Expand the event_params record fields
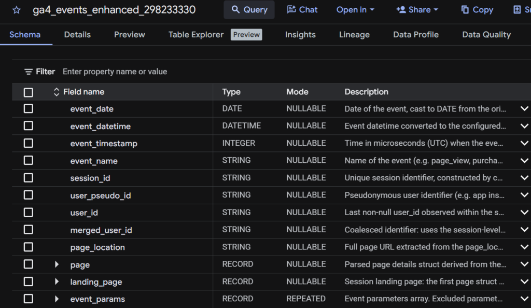The width and height of the screenshot is (531, 308). point(57,299)
